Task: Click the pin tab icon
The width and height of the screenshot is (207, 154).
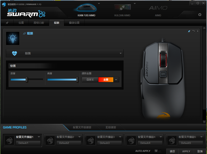Action: click(7, 23)
